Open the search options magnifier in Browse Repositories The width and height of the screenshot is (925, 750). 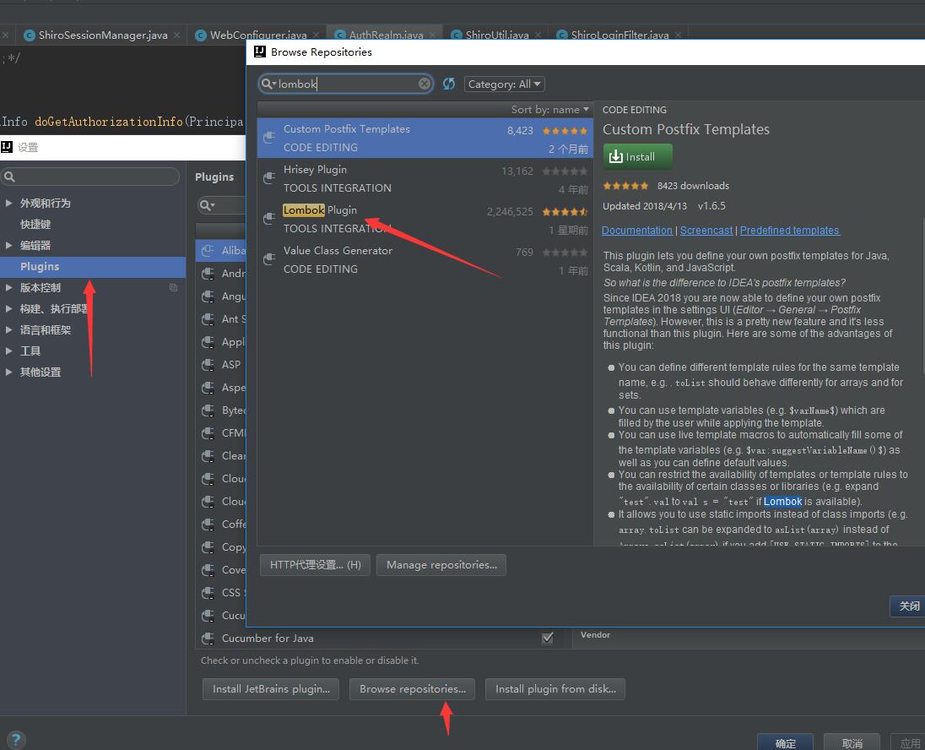pyautogui.click(x=268, y=84)
